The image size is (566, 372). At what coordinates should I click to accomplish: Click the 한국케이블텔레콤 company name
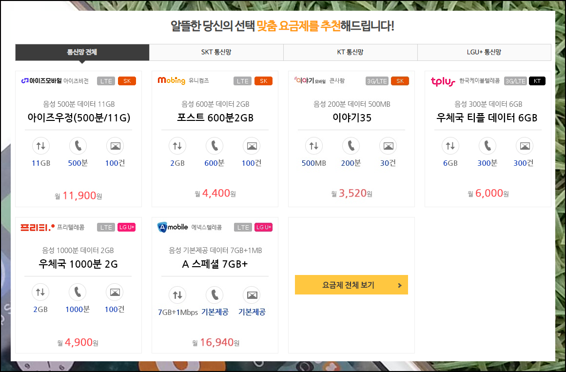point(479,80)
